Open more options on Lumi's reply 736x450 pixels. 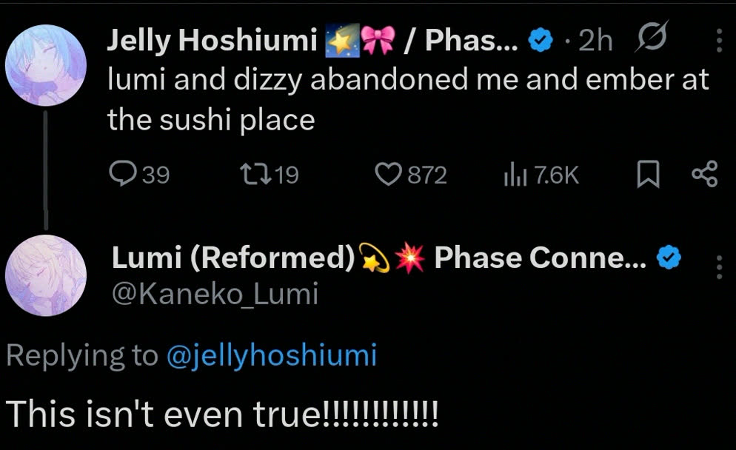point(719,266)
